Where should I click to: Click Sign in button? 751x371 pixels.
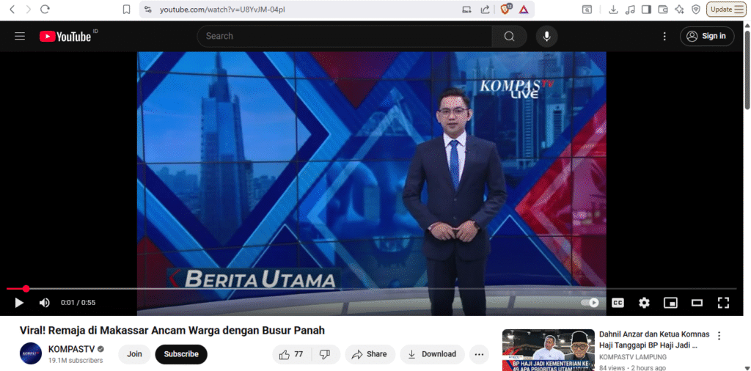707,36
